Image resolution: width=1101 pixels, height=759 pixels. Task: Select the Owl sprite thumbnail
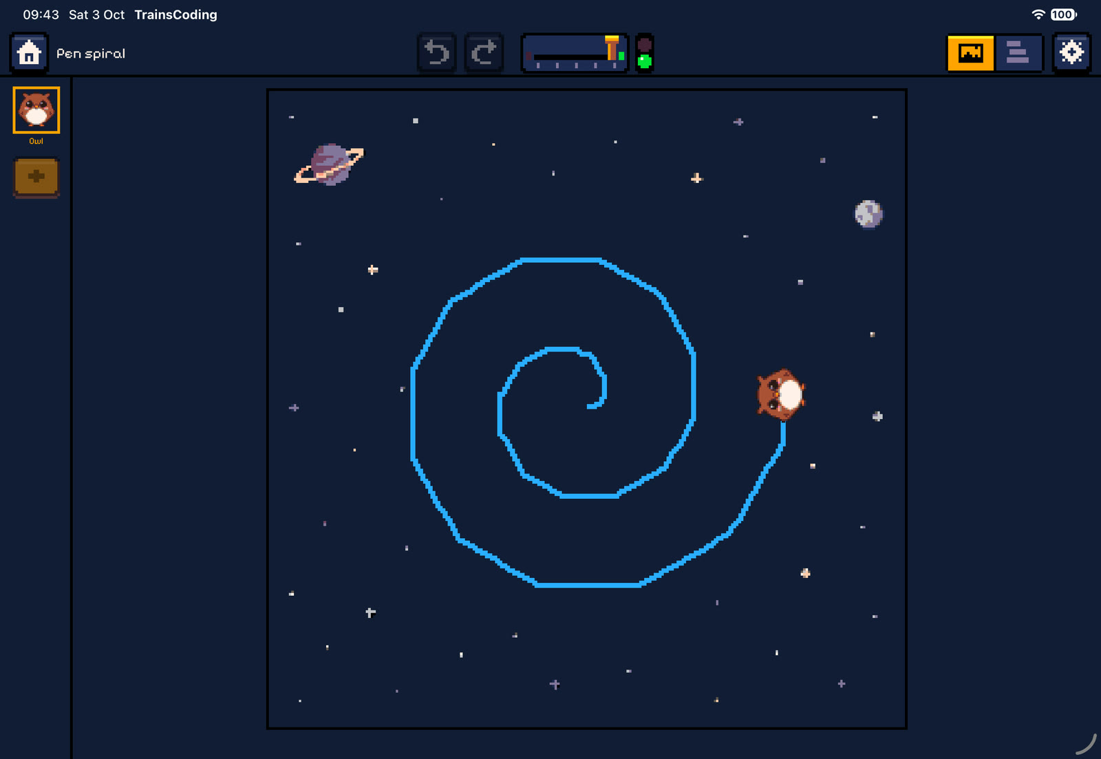coord(36,110)
